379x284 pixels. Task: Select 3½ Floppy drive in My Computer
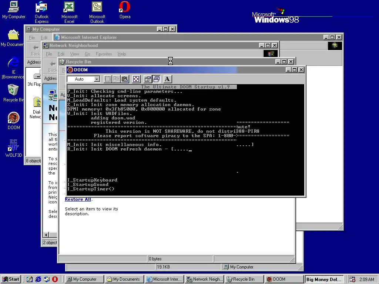pos(34,78)
